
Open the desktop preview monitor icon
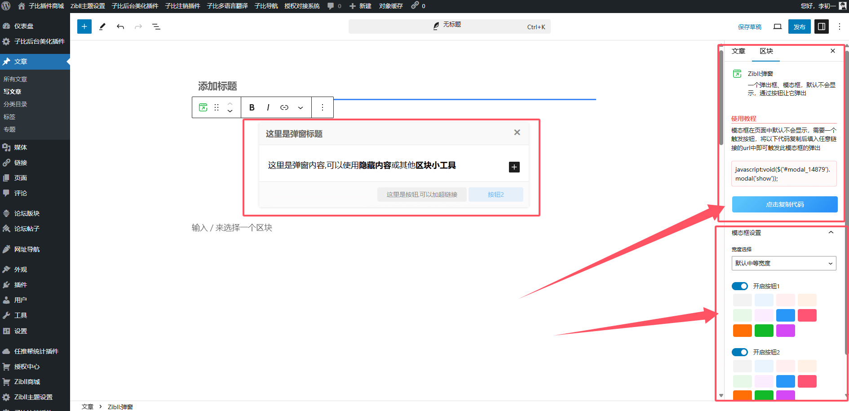pyautogui.click(x=778, y=27)
